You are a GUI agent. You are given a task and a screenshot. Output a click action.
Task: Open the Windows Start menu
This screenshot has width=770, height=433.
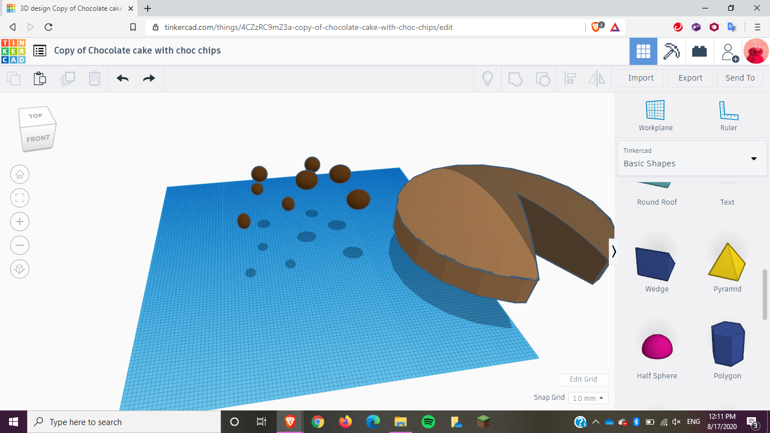(14, 422)
